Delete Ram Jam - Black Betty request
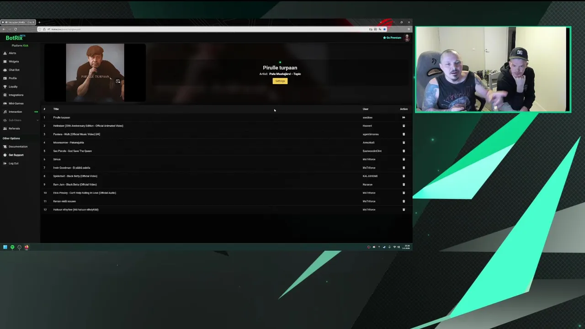This screenshot has height=329, width=585. coord(404,185)
